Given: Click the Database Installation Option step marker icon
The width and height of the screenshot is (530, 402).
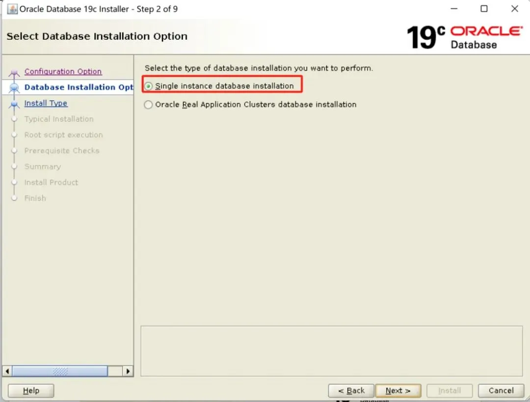Looking at the screenshot, I should [14, 87].
